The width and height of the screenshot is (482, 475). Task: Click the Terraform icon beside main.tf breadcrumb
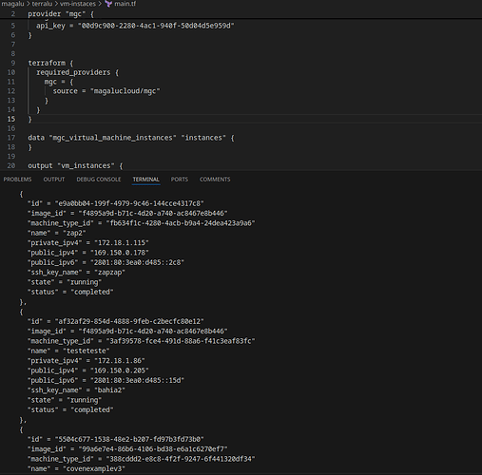[x=108, y=4]
